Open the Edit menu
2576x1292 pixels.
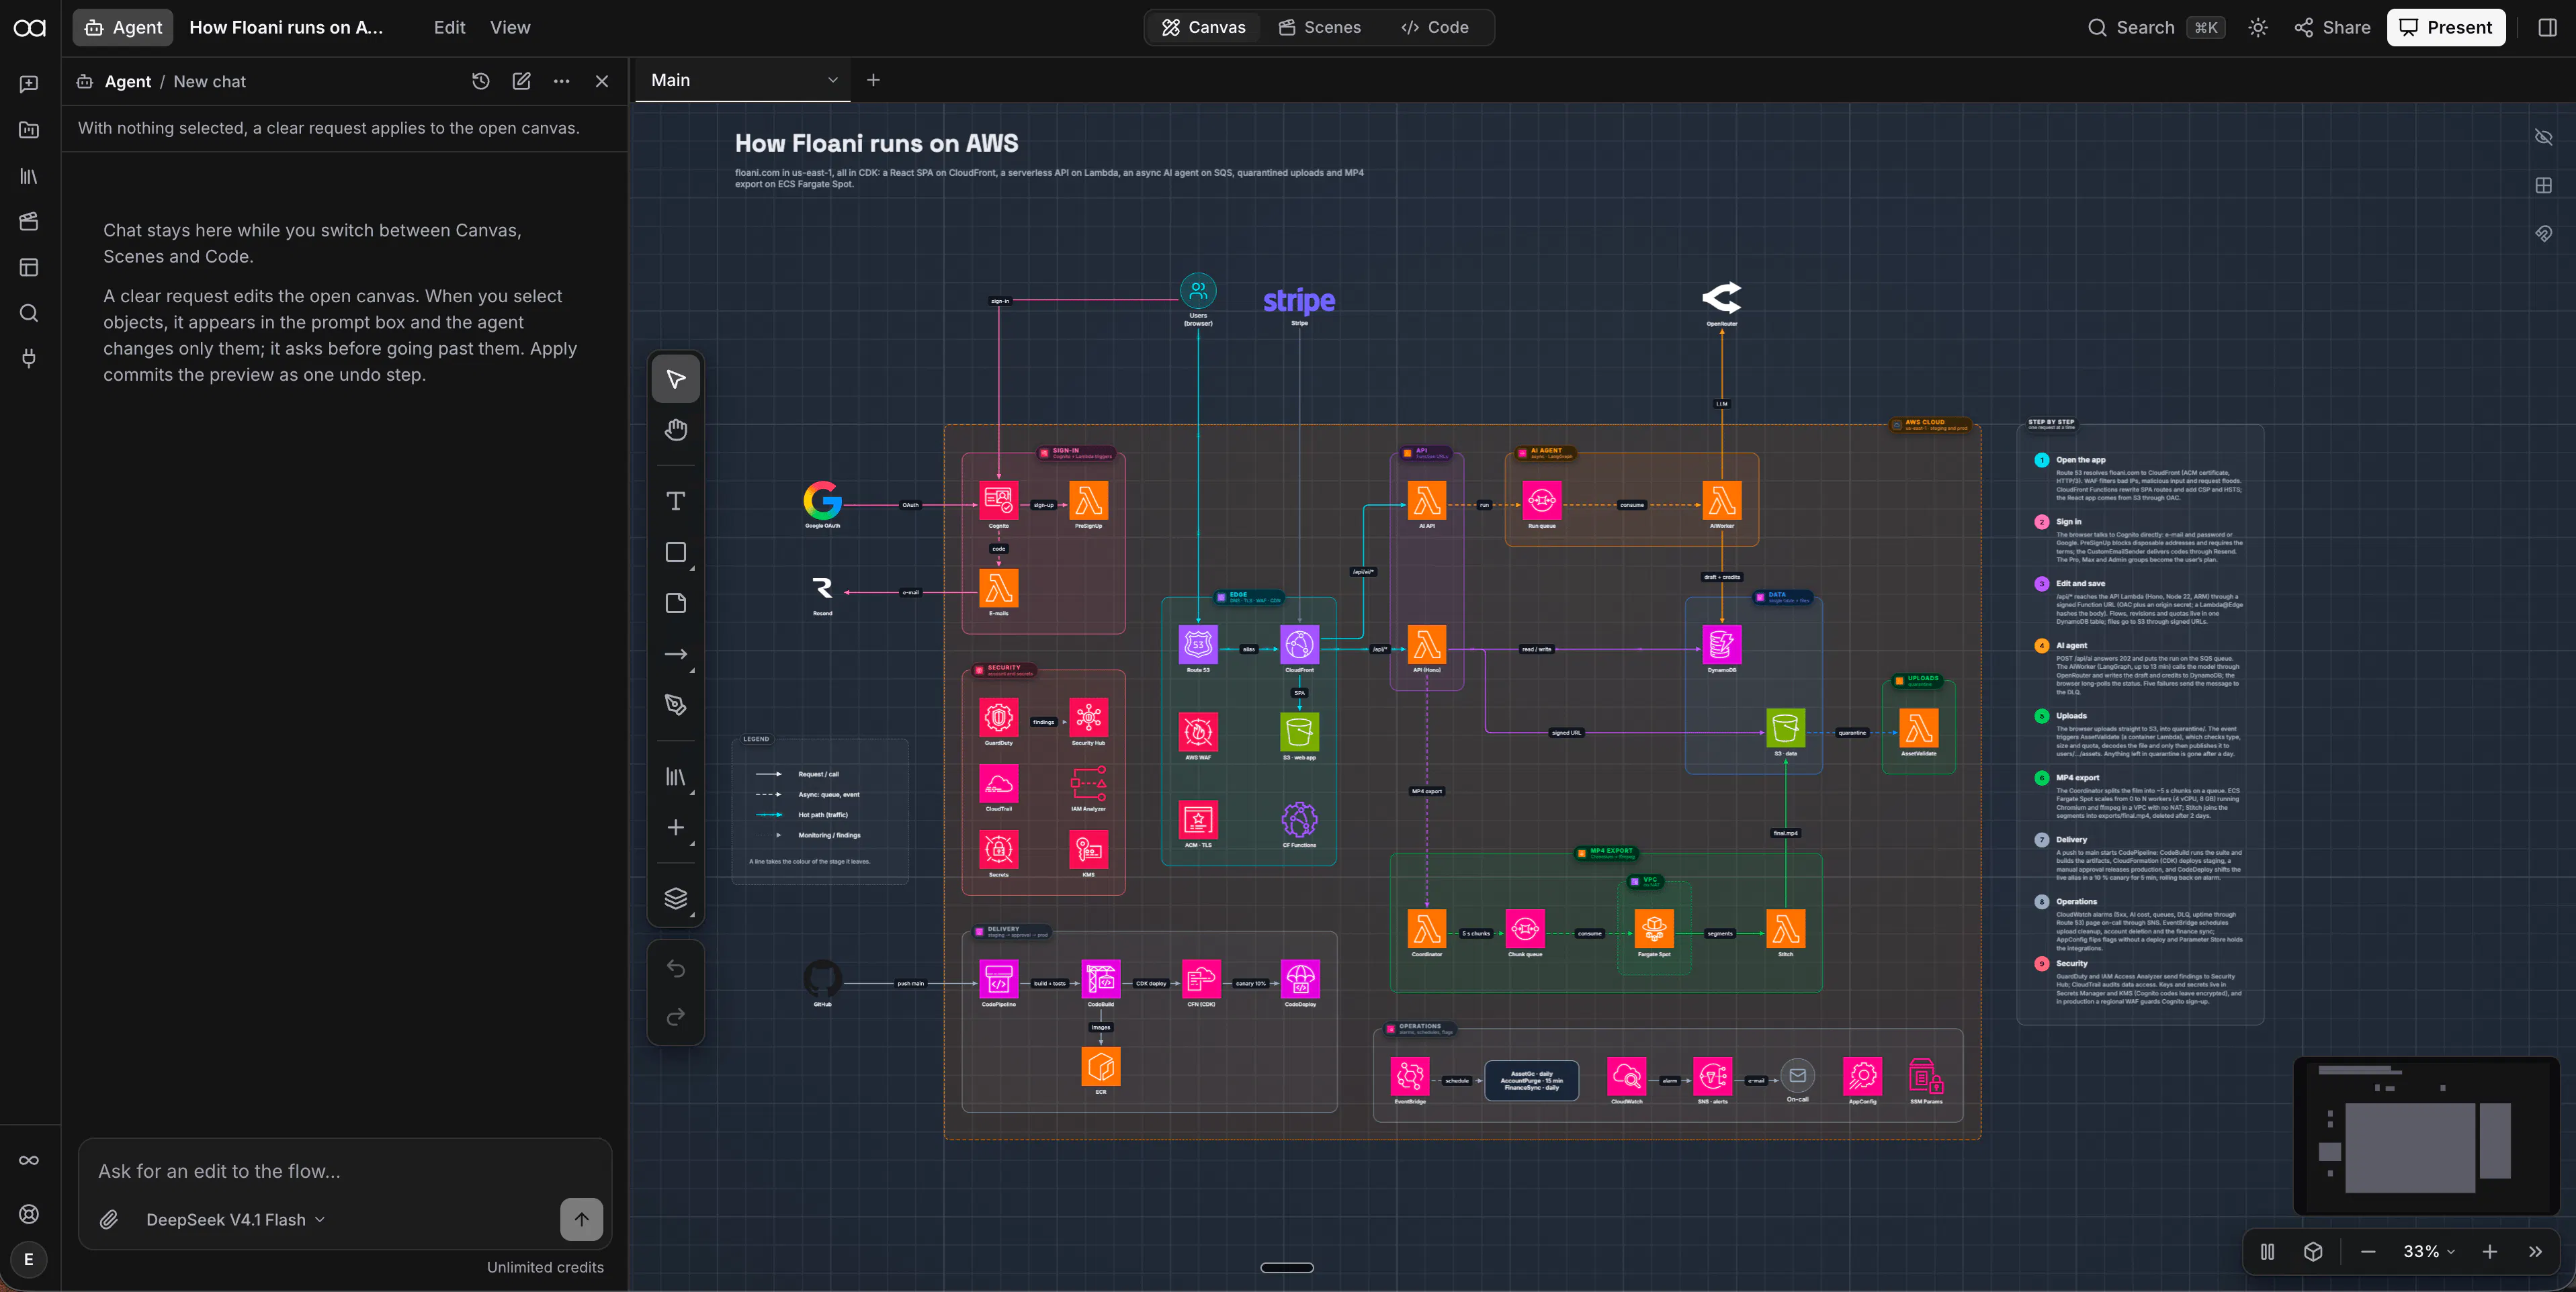tap(449, 28)
